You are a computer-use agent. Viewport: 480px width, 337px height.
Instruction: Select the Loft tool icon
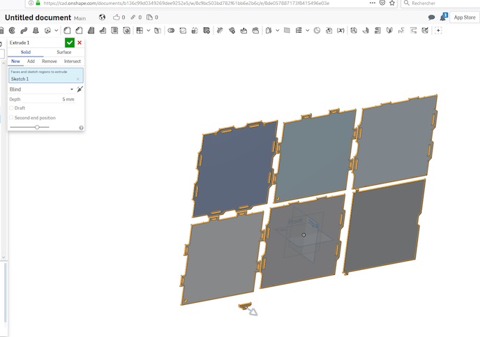pos(36,30)
